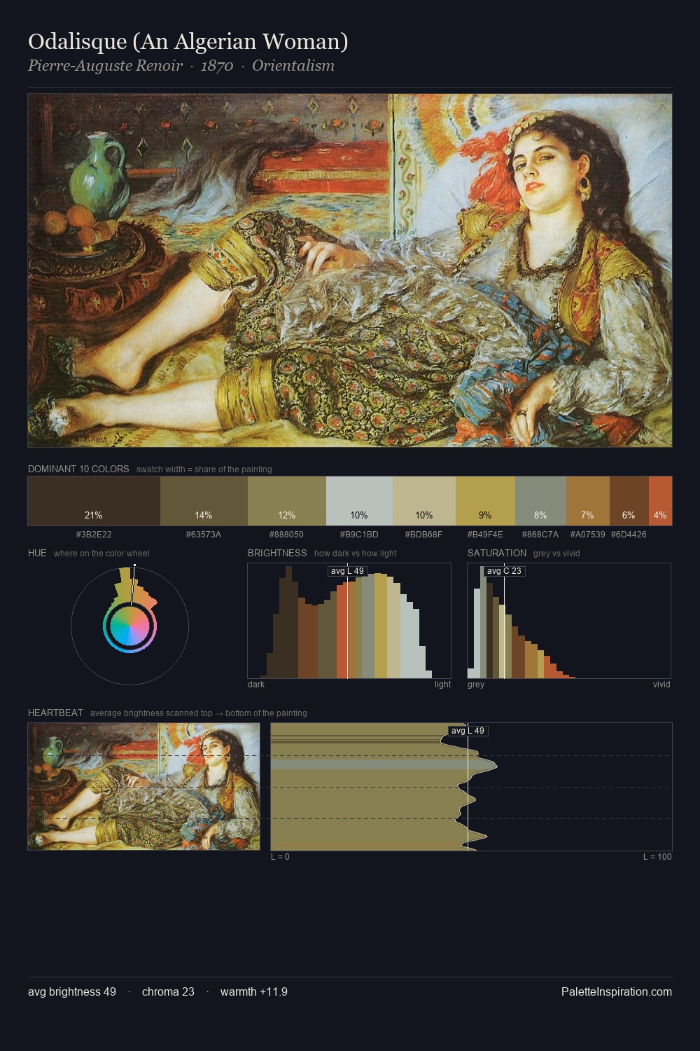Screen dimensions: 700x1051
Task: Click the 'DOMINANT 10 COLORS' heading
Action: [x=78, y=469]
